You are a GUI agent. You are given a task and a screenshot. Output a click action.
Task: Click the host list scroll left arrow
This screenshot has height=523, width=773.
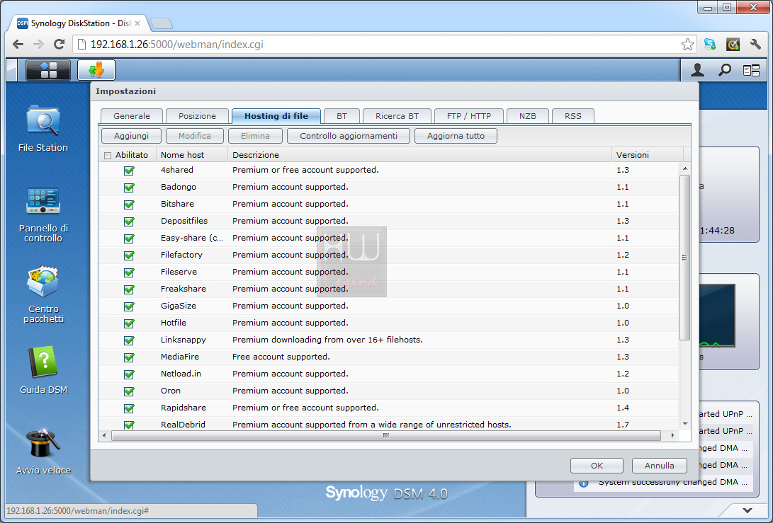[104, 435]
